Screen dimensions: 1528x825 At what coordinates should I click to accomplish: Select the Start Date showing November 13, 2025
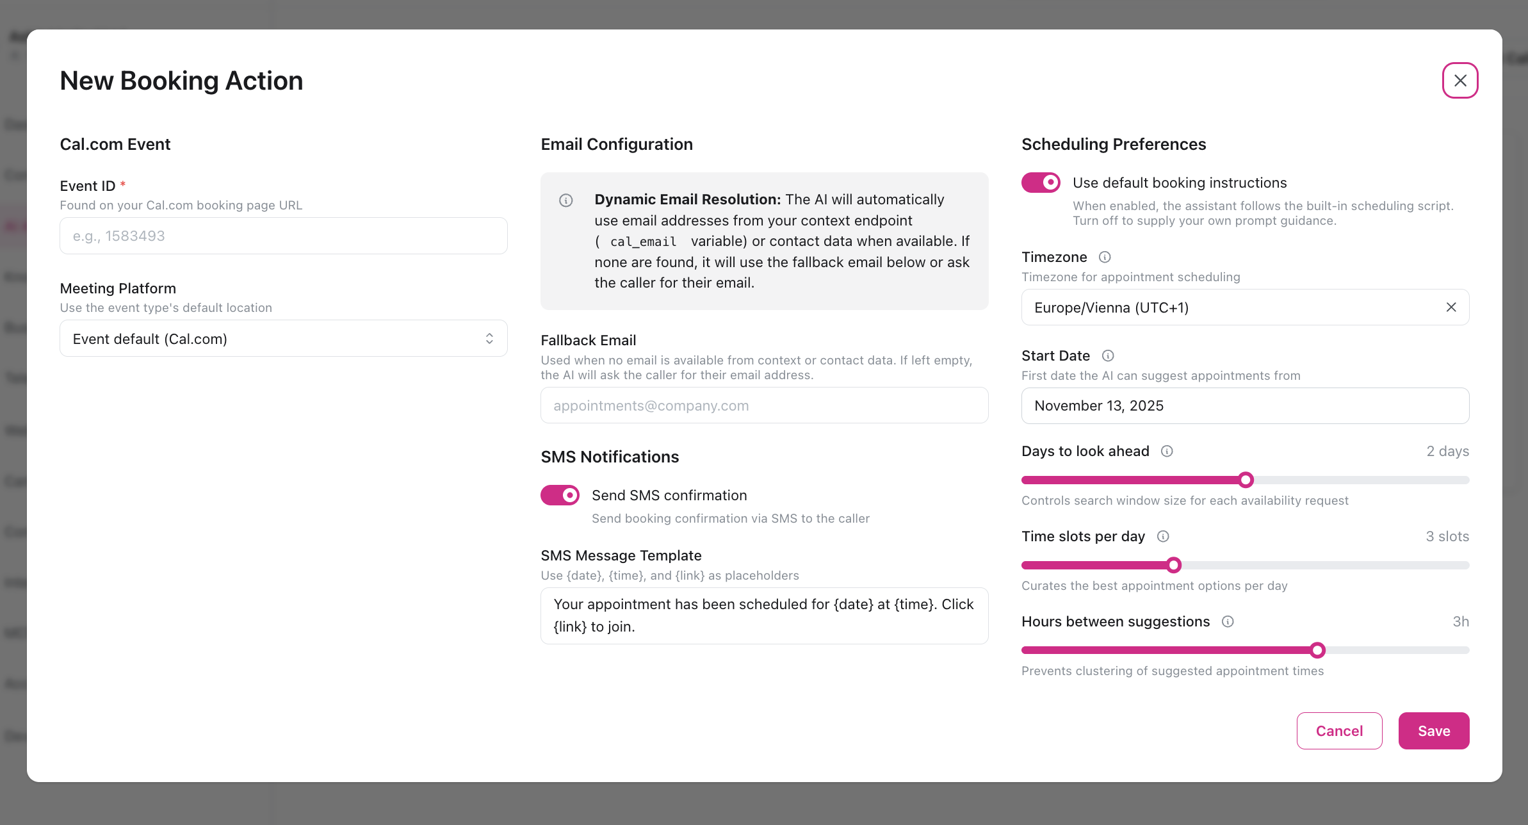click(1244, 405)
